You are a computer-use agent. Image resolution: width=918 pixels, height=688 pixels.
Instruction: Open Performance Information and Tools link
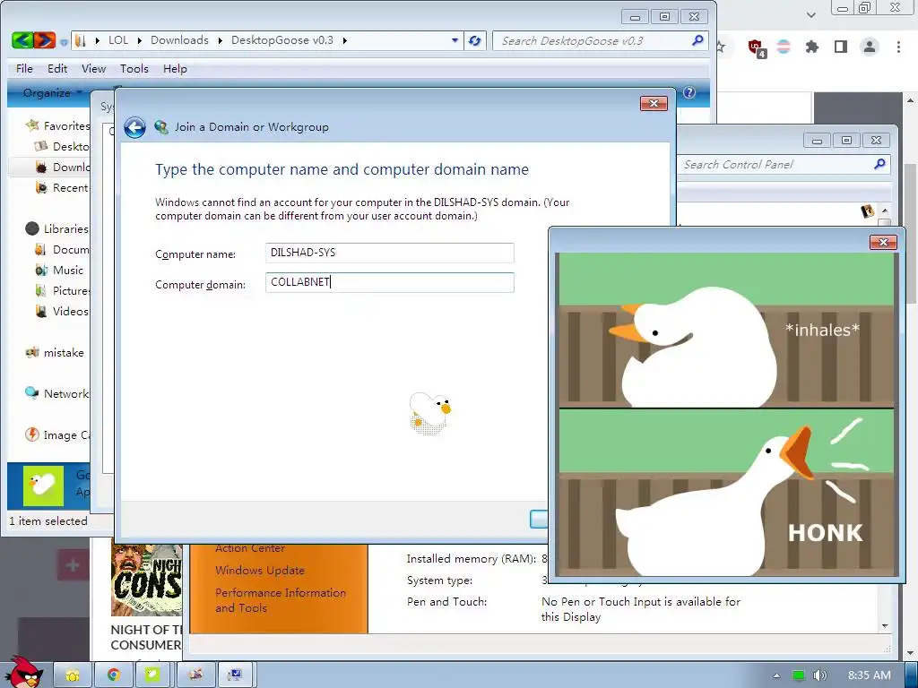point(281,600)
